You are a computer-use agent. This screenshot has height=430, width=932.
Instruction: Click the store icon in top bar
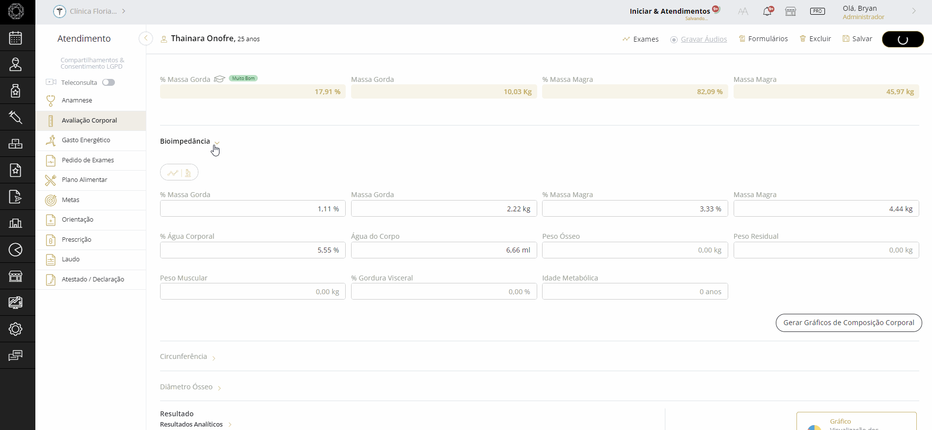coord(791,11)
